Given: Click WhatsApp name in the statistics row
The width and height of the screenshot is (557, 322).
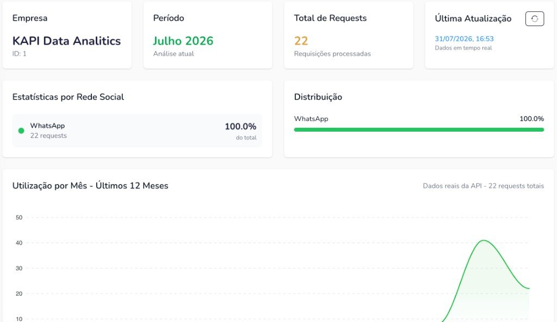Looking at the screenshot, I should [47, 126].
